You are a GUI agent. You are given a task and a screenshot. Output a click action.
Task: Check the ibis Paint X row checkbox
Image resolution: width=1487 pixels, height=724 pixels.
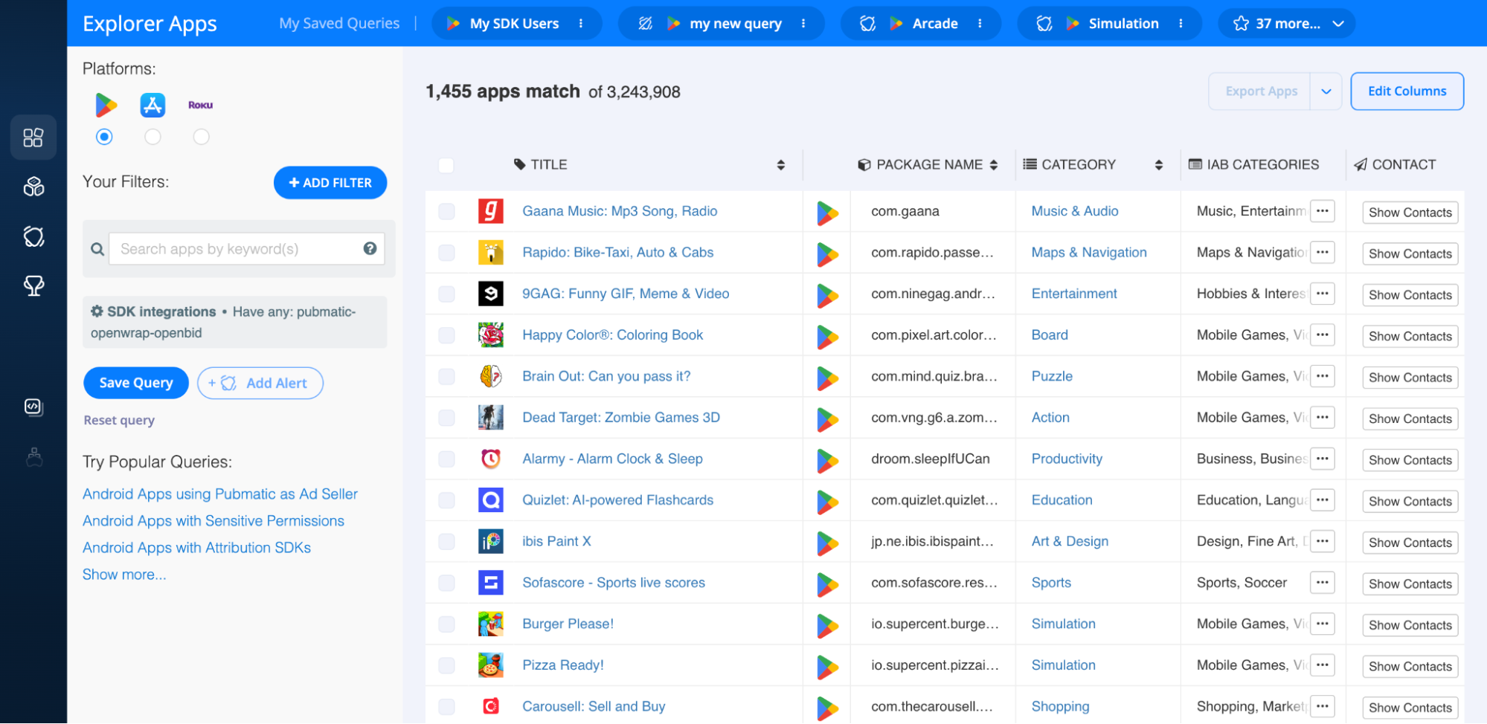coord(446,542)
